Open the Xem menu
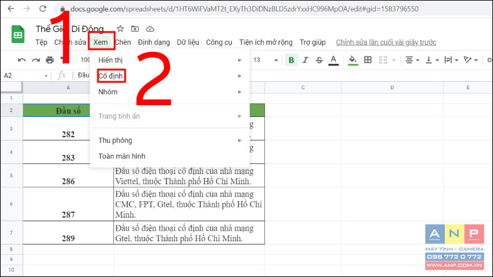The image size is (493, 277). tap(100, 42)
